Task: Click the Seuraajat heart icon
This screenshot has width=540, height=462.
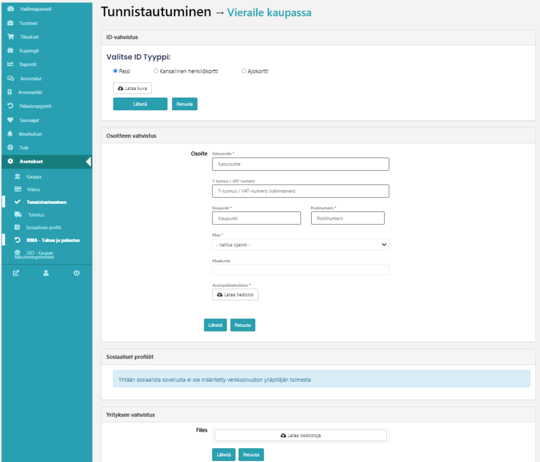Action: [11, 120]
